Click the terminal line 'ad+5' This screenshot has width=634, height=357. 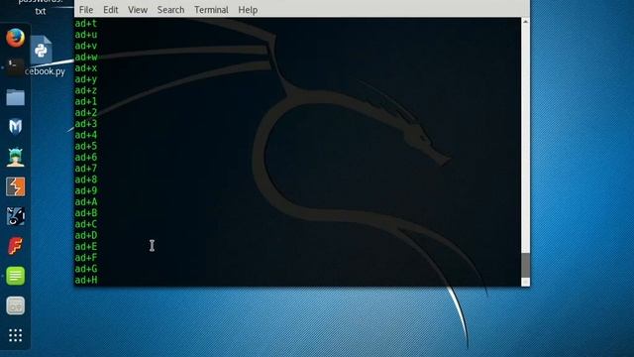(86, 146)
